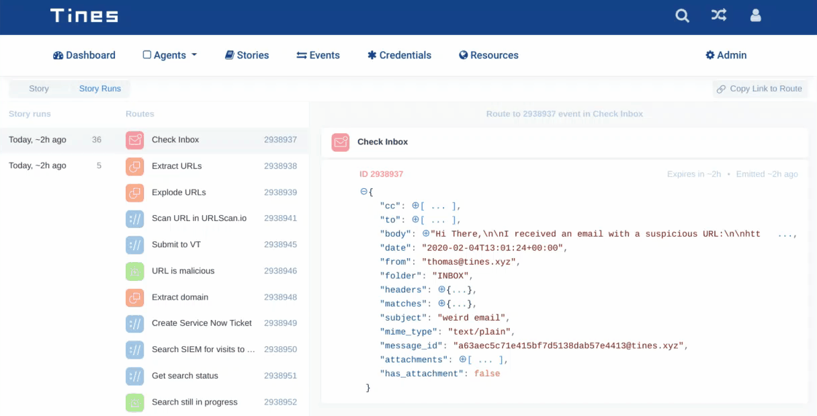Click the Get search status agent icon
817x416 pixels.
click(135, 376)
